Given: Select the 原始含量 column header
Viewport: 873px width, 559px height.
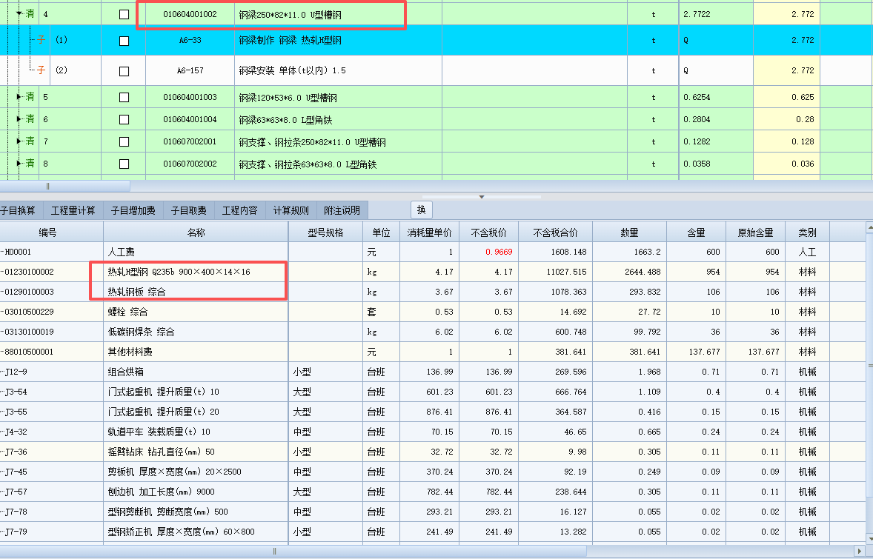Looking at the screenshot, I should [x=755, y=232].
